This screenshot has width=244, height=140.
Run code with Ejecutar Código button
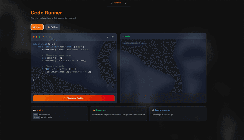tap(74, 98)
